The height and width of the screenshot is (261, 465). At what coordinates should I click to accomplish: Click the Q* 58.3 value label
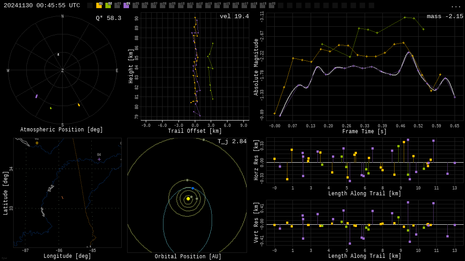(109, 18)
